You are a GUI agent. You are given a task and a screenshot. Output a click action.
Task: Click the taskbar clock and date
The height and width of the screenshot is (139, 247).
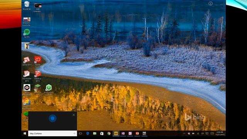pyautogui.click(x=220, y=134)
